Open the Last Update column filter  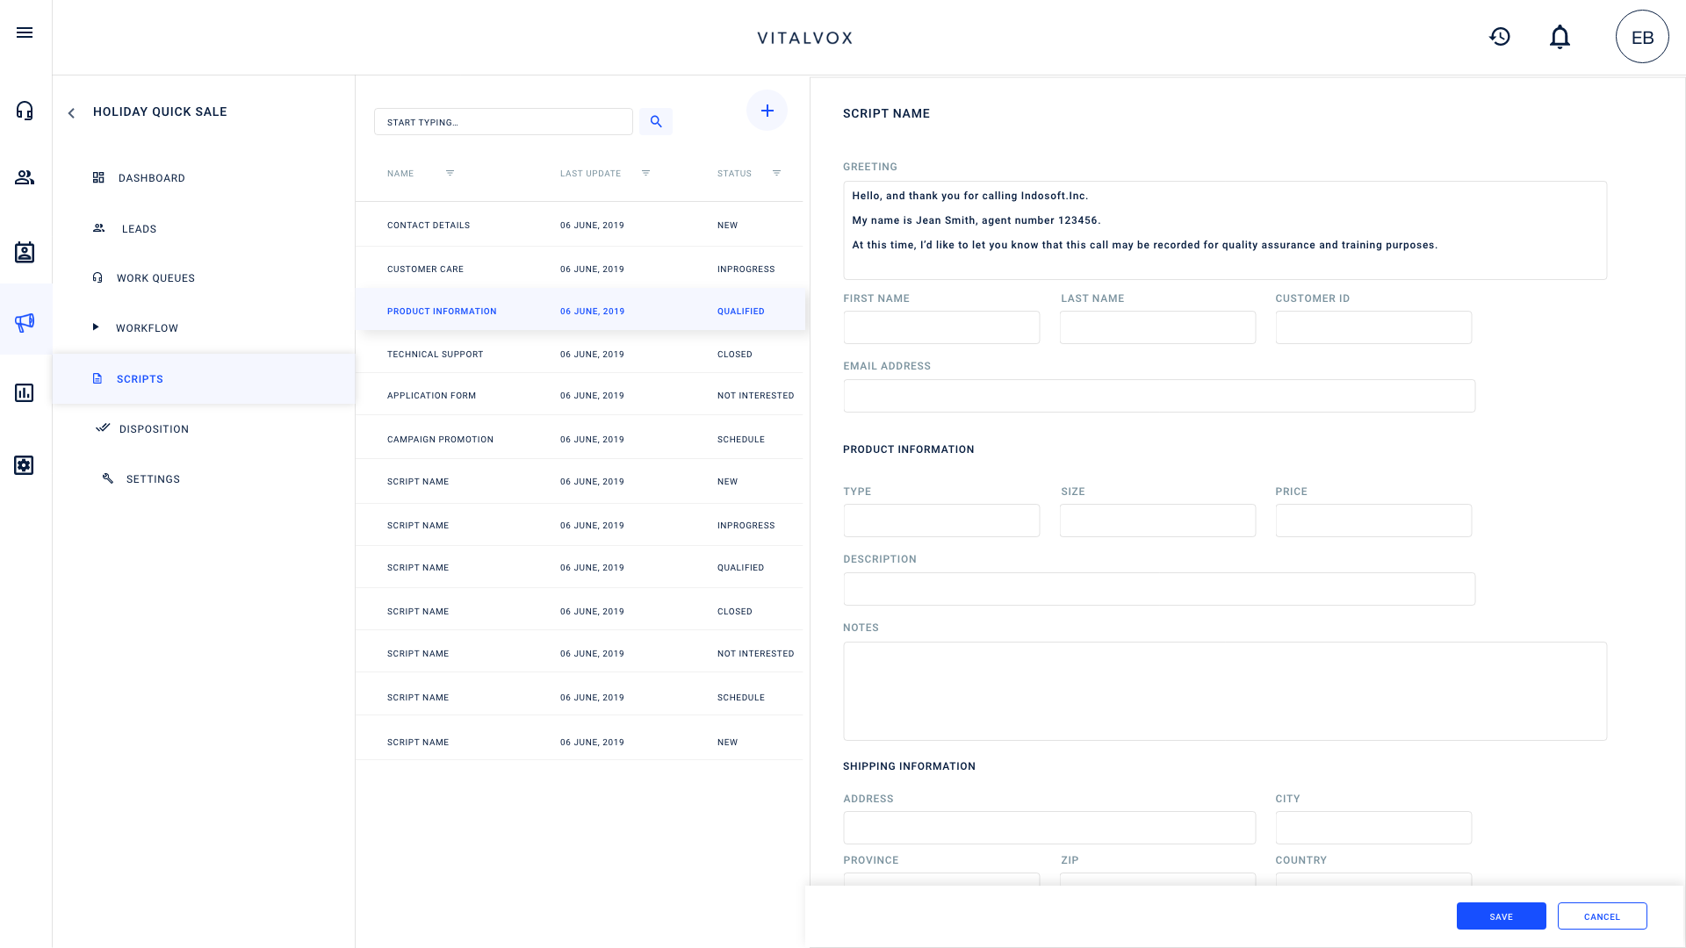(645, 173)
